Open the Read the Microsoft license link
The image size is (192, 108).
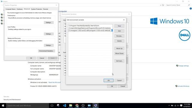coord(55,82)
